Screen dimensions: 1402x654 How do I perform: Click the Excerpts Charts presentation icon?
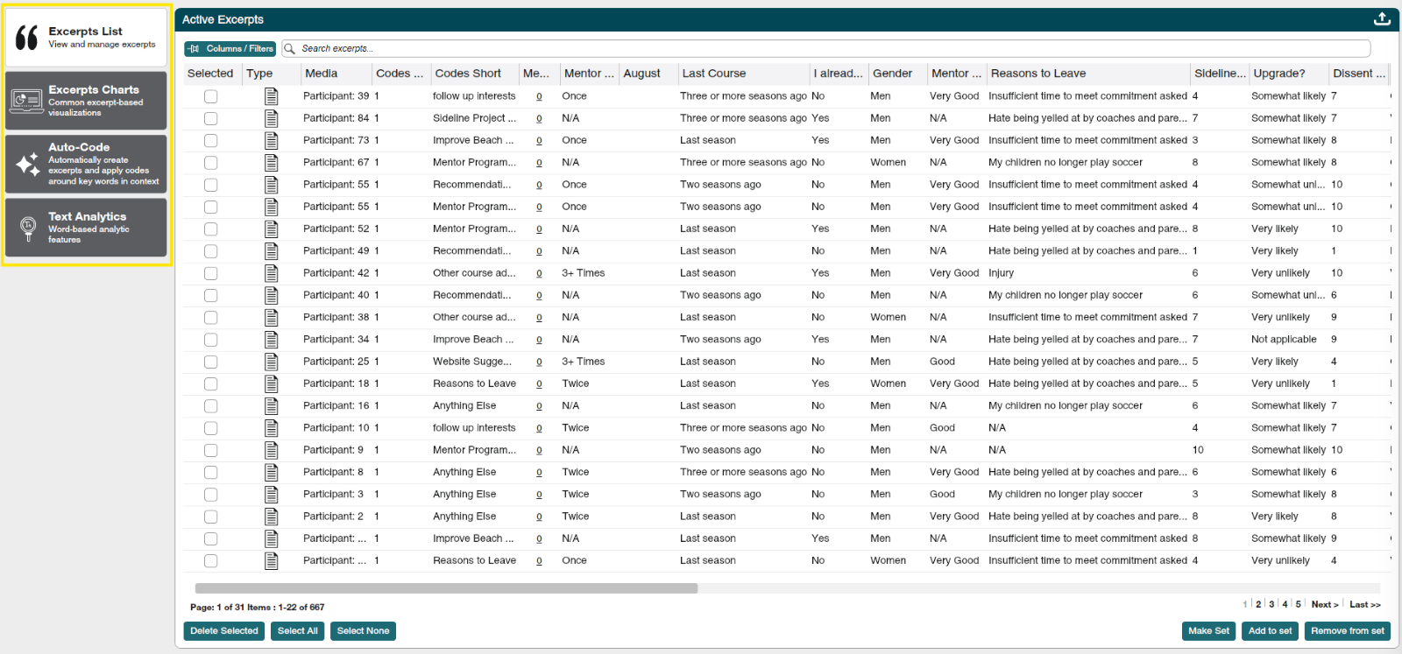(x=26, y=102)
